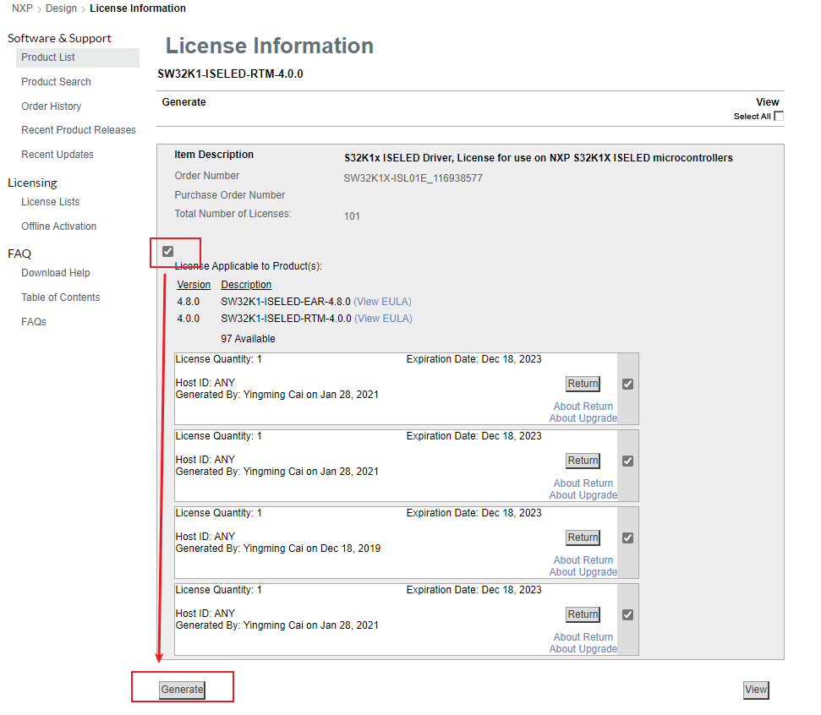Image resolution: width=821 pixels, height=715 pixels.
Task: Open About Return in Dec 18, 2019 license
Action: coord(583,560)
